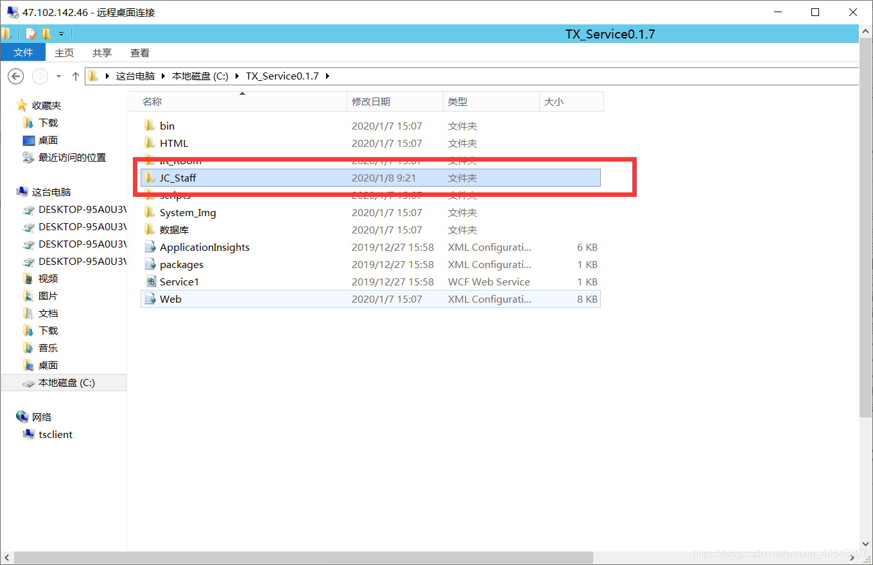Sort by the 修改日期 column header
Screen dimensions: 873x565
pos(395,101)
